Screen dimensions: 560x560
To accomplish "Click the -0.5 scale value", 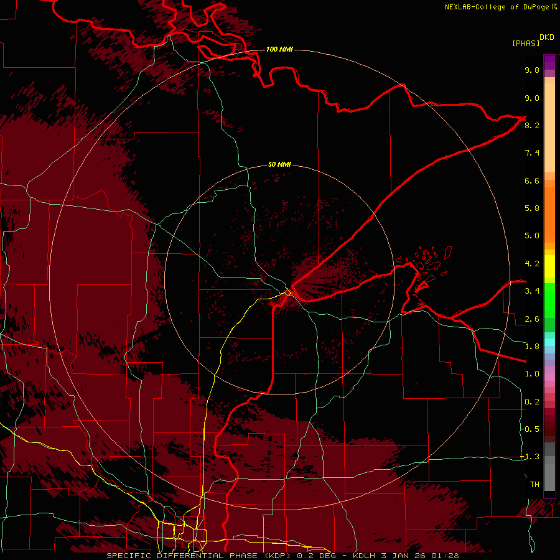I will click(530, 429).
